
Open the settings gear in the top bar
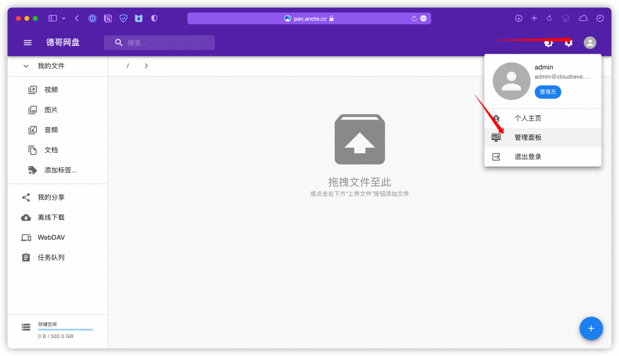coord(569,43)
